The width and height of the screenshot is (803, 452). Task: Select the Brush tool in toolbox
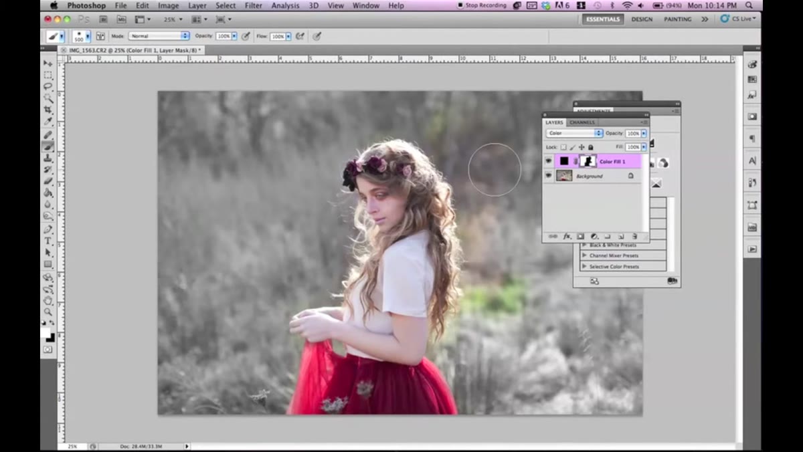click(48, 146)
